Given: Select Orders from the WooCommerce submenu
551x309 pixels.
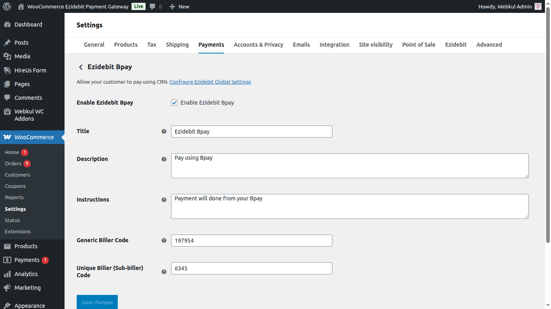Looking at the screenshot, I should click(x=13, y=163).
